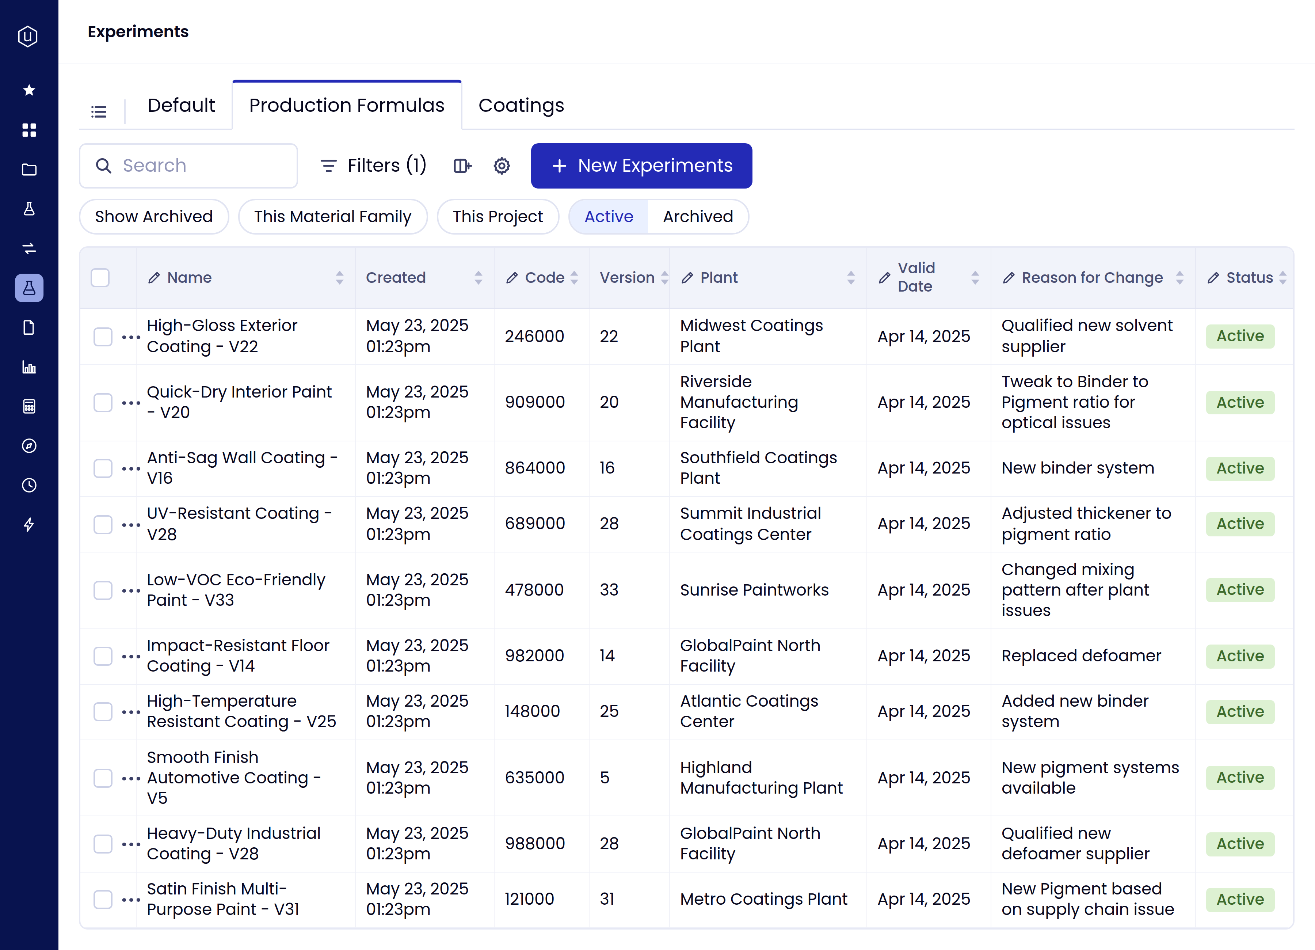Open the clock history icon
The width and height of the screenshot is (1315, 950).
[x=29, y=485]
